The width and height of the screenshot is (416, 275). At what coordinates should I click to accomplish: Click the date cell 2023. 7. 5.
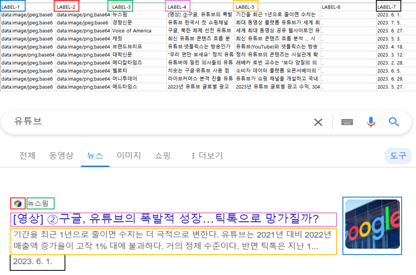(x=396, y=23)
